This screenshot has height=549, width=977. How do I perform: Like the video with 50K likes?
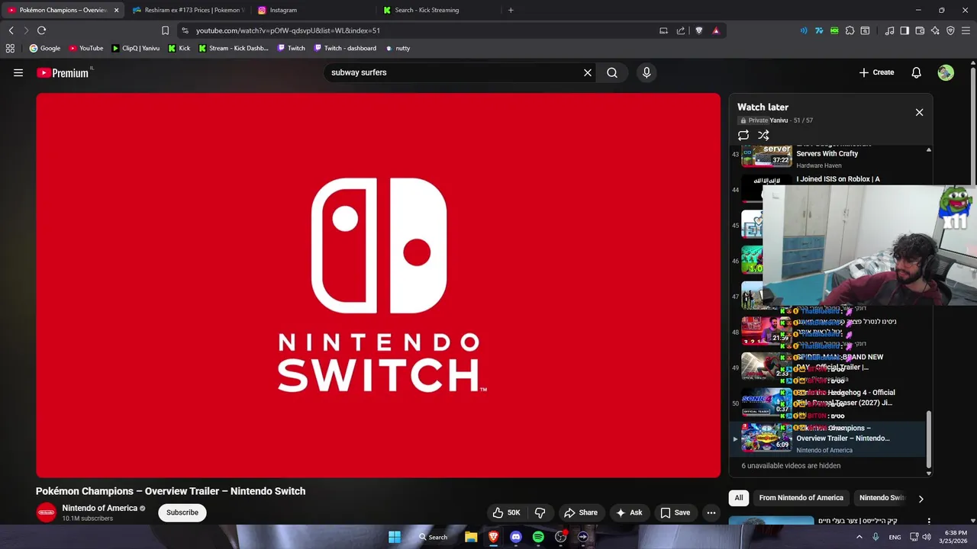click(x=507, y=512)
